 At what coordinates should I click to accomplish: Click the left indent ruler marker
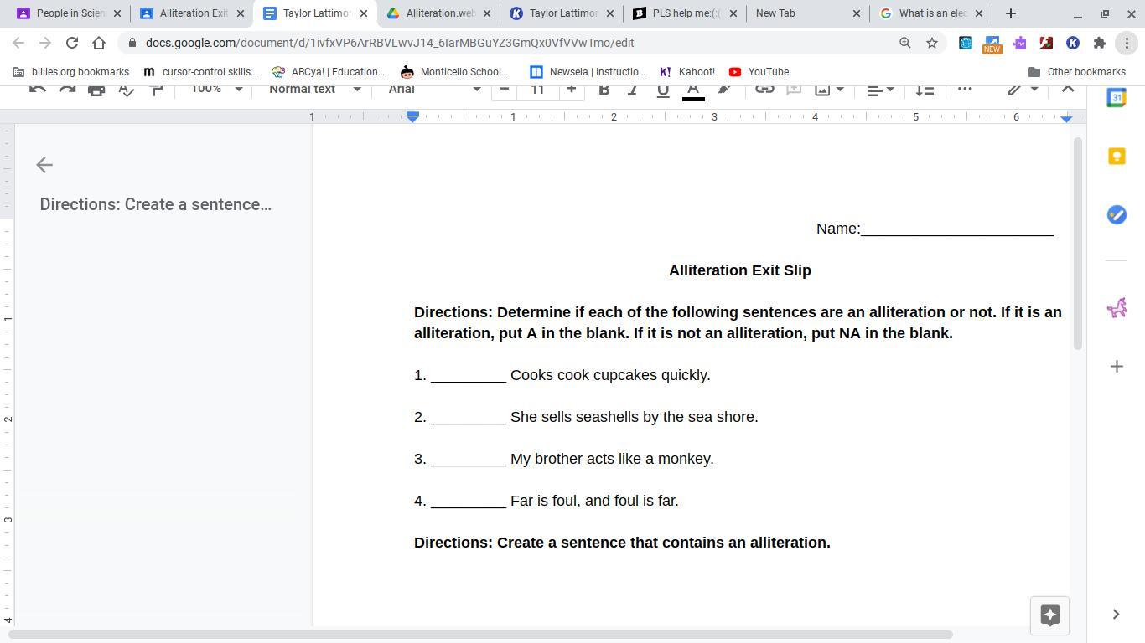[x=412, y=118]
